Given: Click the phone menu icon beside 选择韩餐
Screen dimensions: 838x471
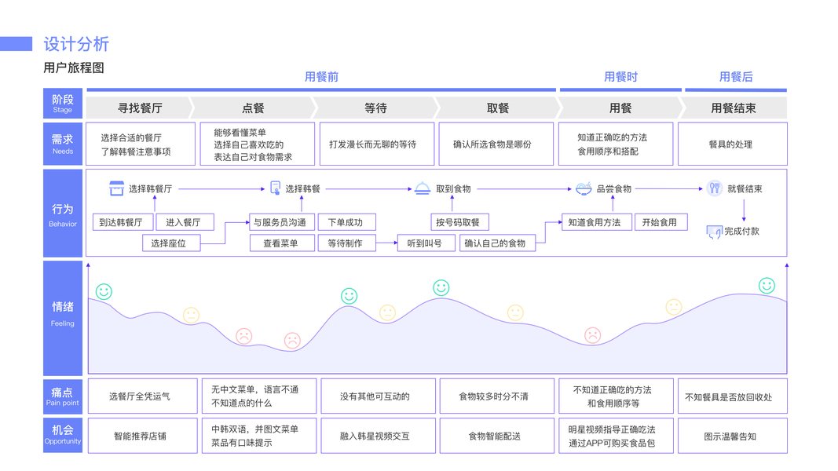Looking at the screenshot, I should tap(275, 188).
